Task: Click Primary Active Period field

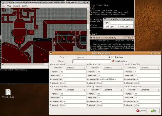Action: [110, 72]
